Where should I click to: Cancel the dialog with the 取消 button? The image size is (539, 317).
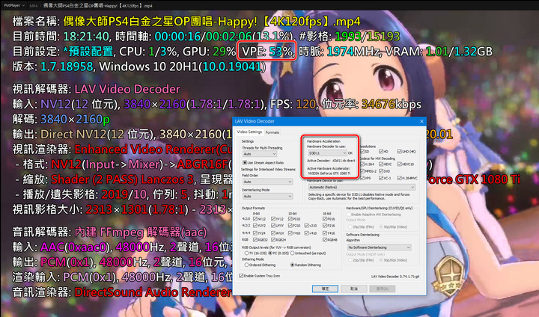(x=353, y=289)
